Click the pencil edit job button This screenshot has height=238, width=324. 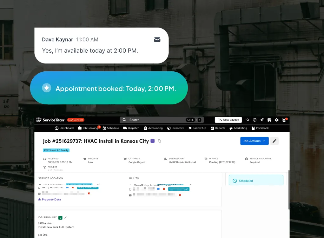(274, 141)
